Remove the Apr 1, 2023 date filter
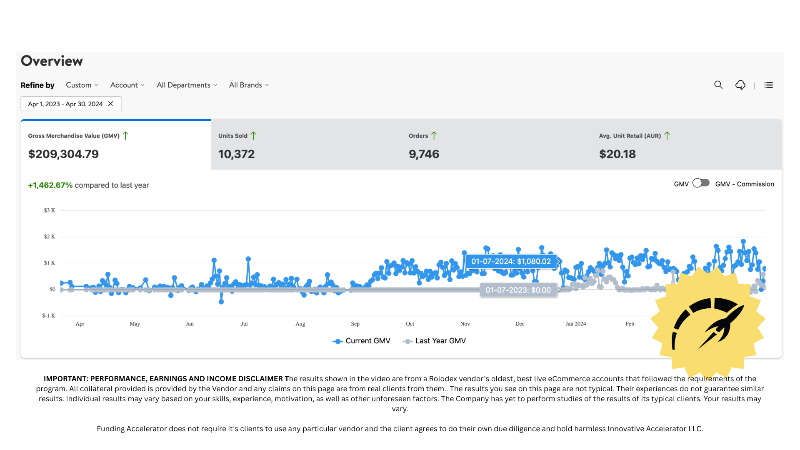Viewport: 800px width, 450px height. tap(110, 104)
